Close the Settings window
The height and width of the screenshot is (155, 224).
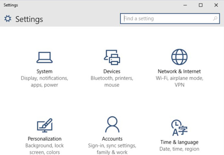click(x=216, y=5)
